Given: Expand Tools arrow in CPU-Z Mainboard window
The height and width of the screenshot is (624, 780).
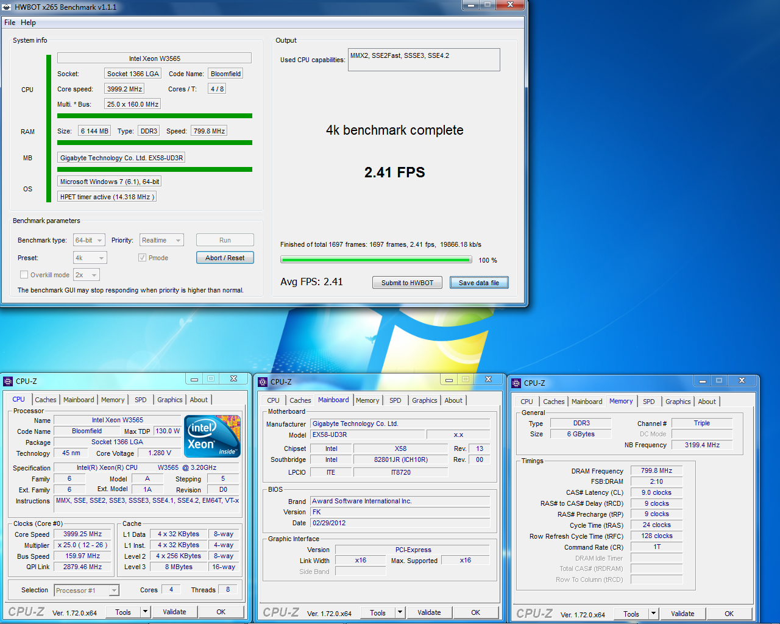Looking at the screenshot, I should (400, 612).
